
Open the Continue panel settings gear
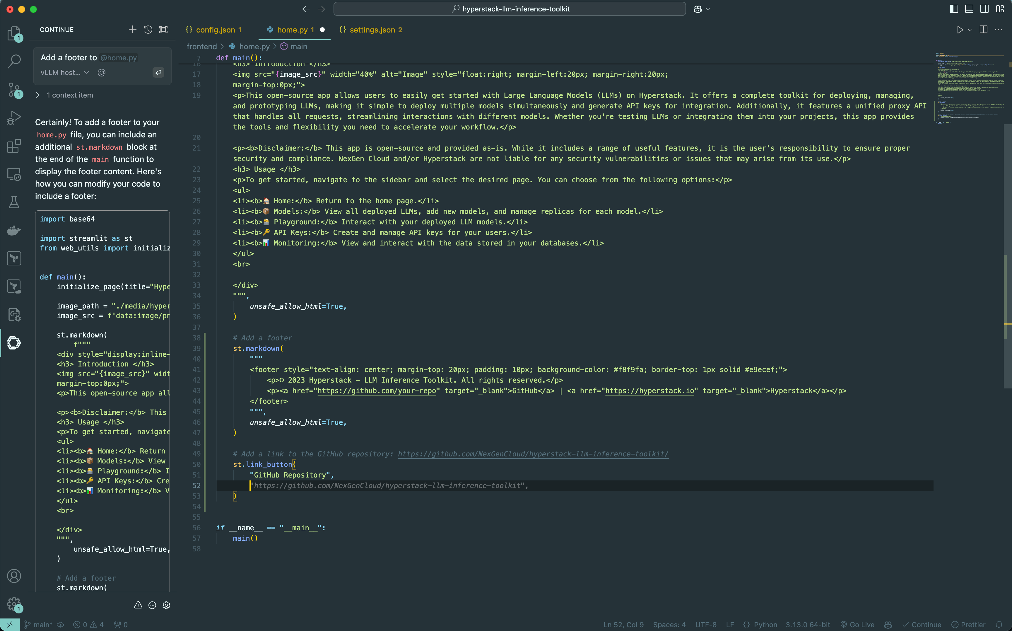(x=166, y=605)
